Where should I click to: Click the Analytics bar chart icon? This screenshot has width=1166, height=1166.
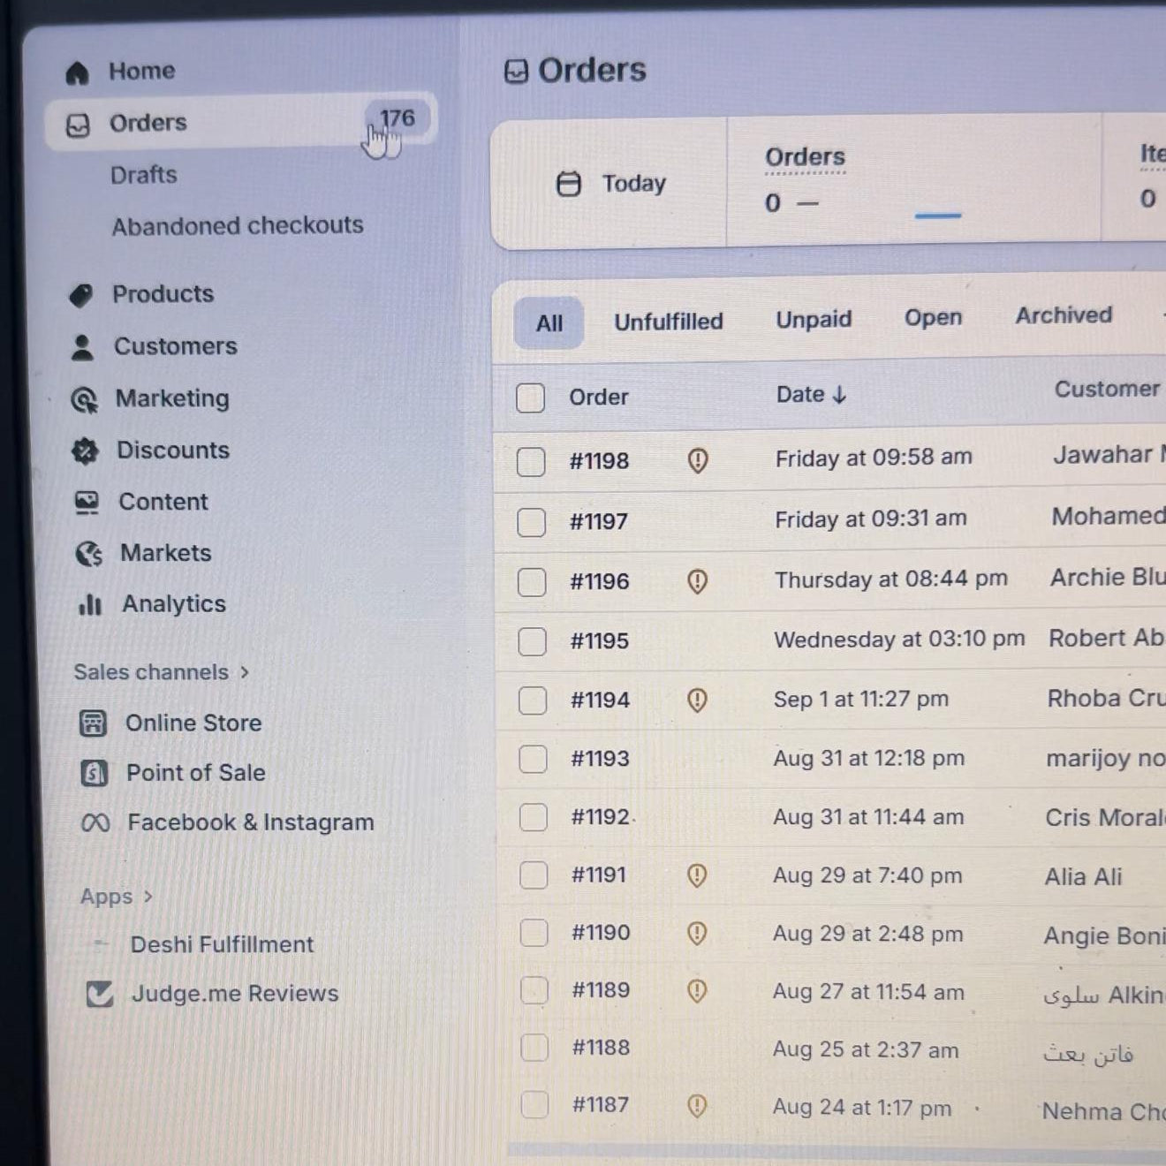coord(90,605)
